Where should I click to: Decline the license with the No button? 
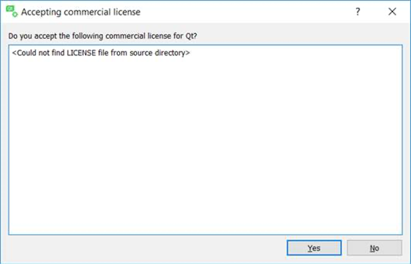coord(374,248)
